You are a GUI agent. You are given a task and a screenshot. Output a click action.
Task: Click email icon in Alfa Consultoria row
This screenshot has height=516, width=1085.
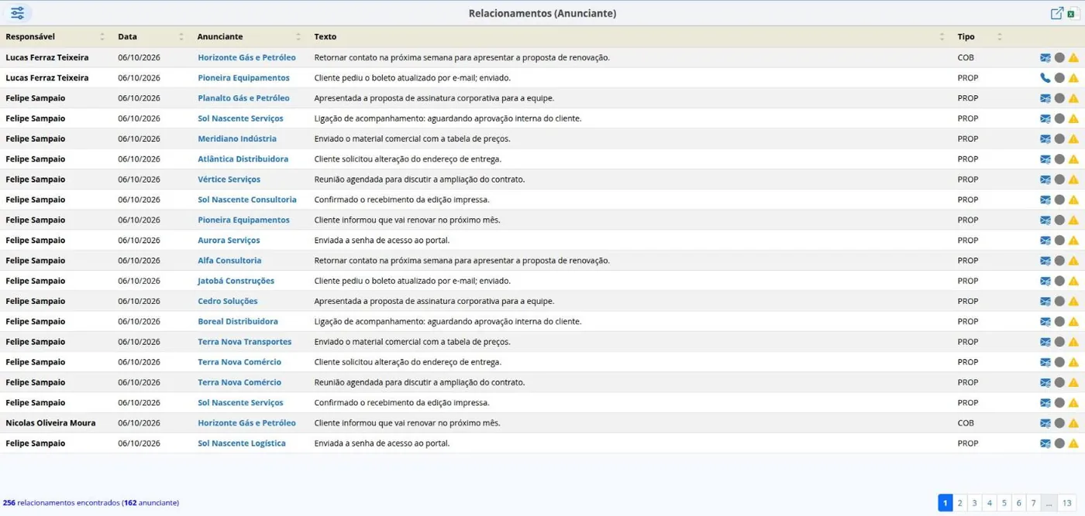[1045, 261]
